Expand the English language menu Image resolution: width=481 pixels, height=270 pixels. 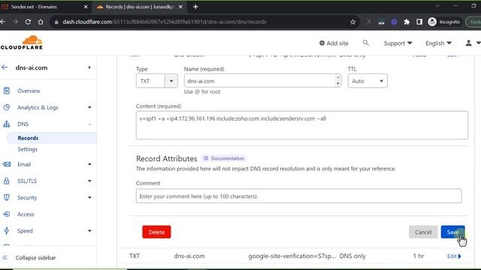click(x=438, y=43)
